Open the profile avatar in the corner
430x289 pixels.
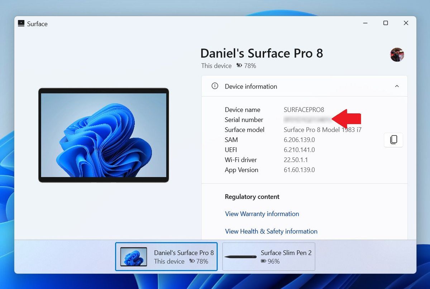pos(397,55)
